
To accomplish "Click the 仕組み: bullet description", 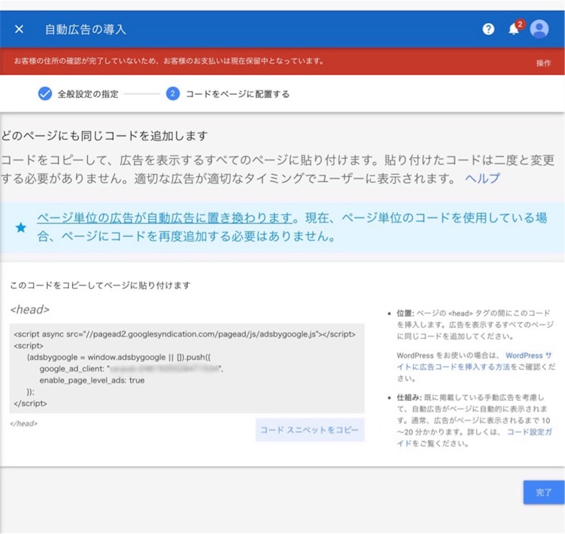I will [x=474, y=420].
